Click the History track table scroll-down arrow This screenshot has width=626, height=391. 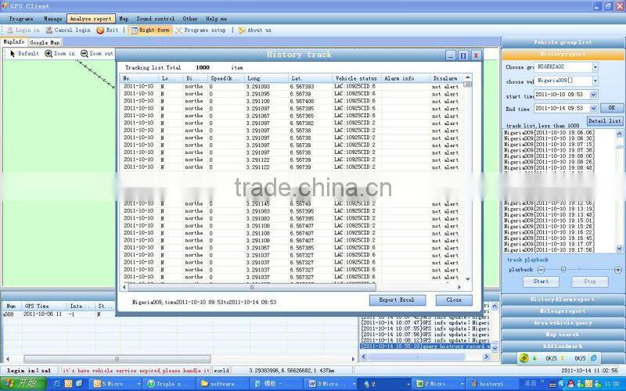click(468, 279)
